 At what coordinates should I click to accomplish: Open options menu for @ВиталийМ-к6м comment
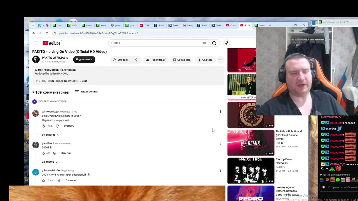click(x=221, y=170)
